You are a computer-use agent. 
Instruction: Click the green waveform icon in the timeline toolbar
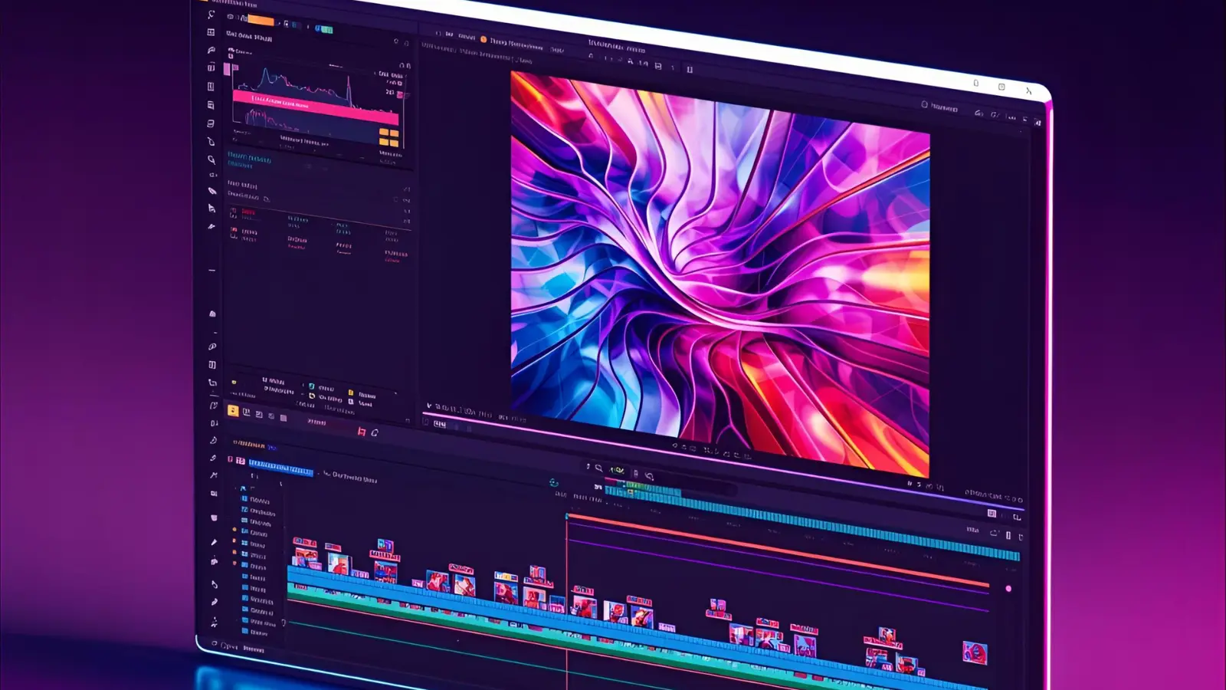(617, 470)
